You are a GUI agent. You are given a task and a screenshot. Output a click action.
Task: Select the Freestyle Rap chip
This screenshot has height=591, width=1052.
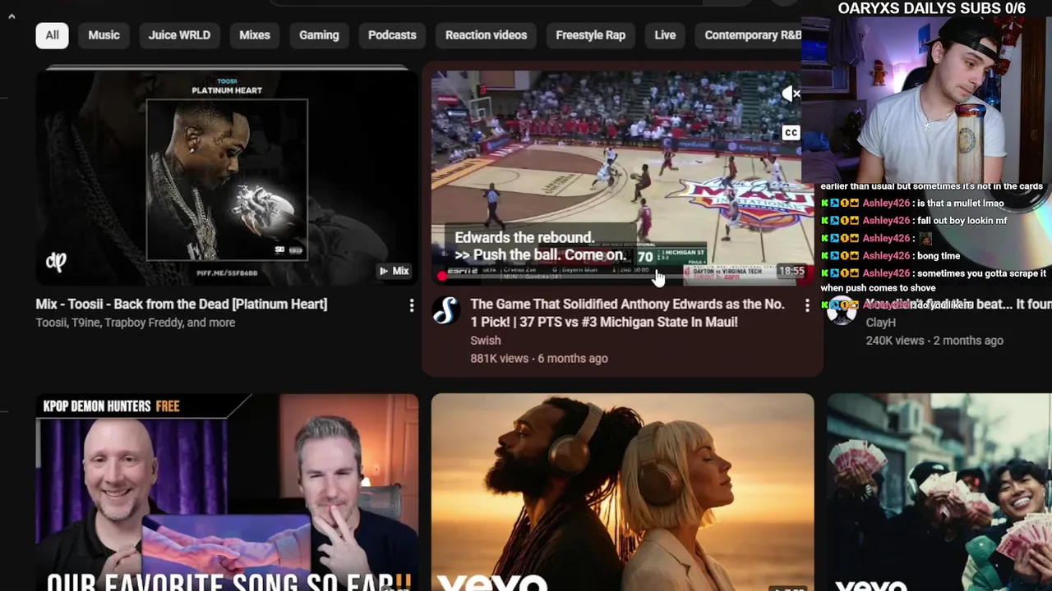tap(590, 35)
